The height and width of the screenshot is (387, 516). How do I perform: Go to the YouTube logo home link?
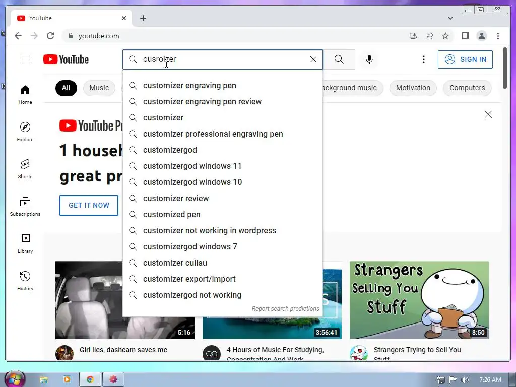pyautogui.click(x=66, y=59)
